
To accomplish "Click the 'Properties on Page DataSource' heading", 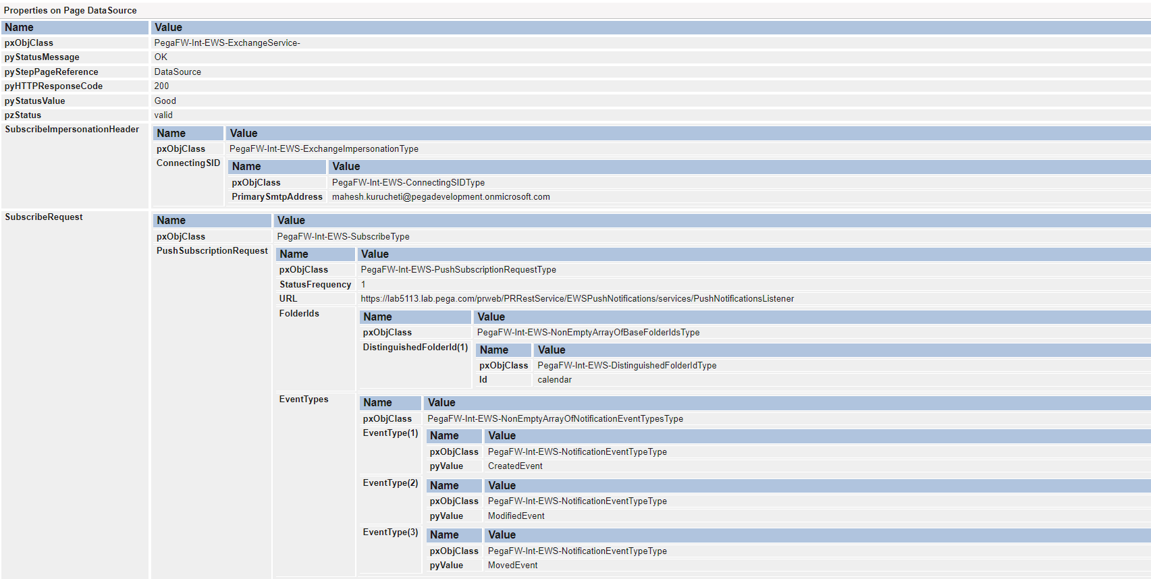I will pos(70,10).
